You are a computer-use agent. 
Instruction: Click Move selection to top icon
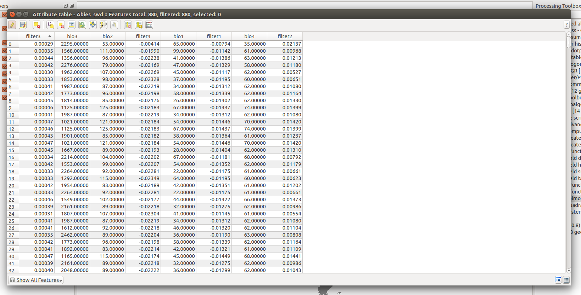click(72, 25)
